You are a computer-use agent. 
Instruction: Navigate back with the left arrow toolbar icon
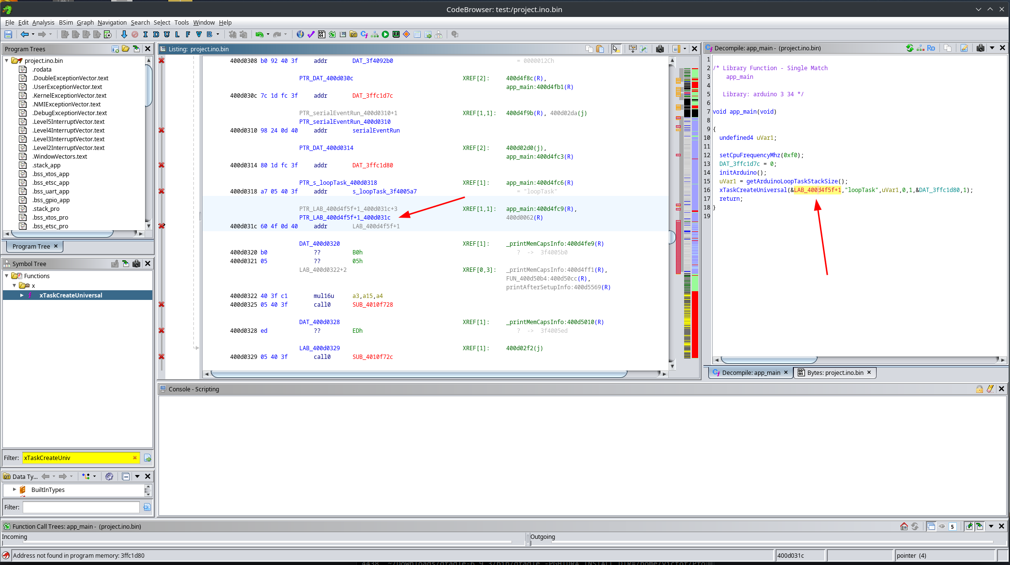pyautogui.click(x=25, y=34)
